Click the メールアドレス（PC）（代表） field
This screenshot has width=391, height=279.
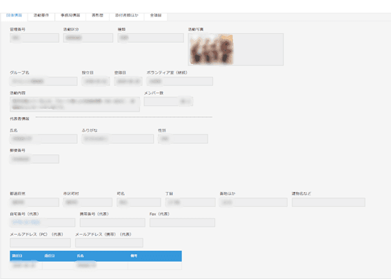pyautogui.click(x=41, y=242)
